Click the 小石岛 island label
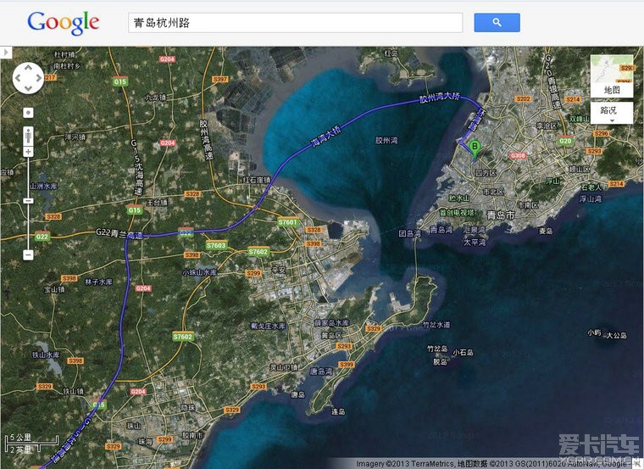The image size is (644, 469). tap(463, 352)
